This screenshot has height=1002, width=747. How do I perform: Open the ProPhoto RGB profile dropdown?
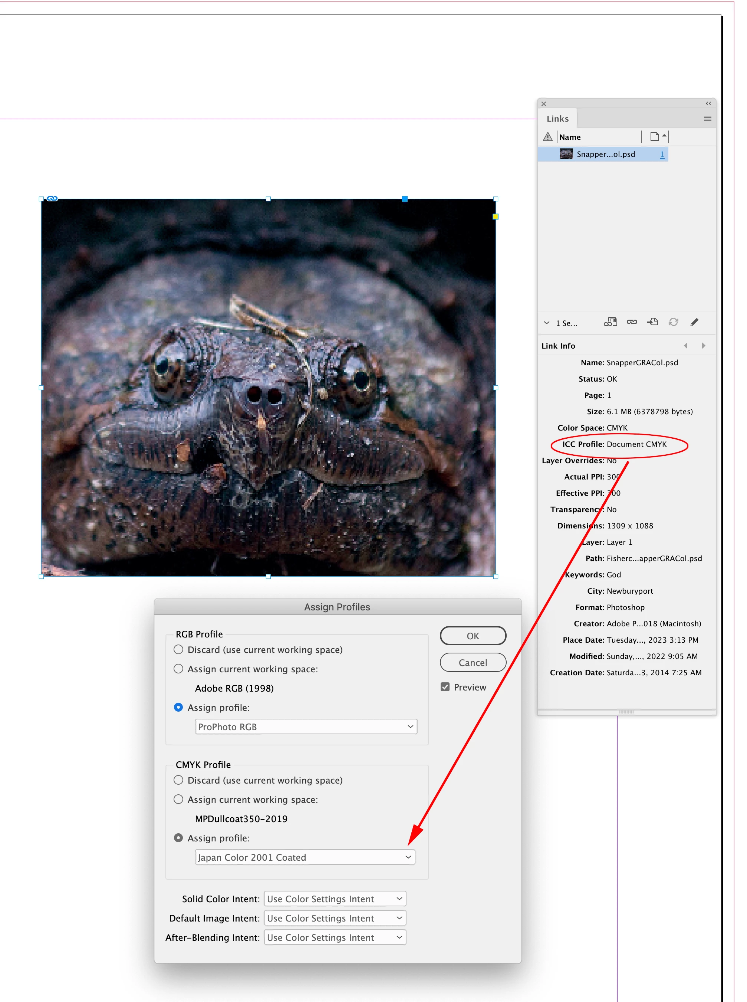[x=306, y=727]
